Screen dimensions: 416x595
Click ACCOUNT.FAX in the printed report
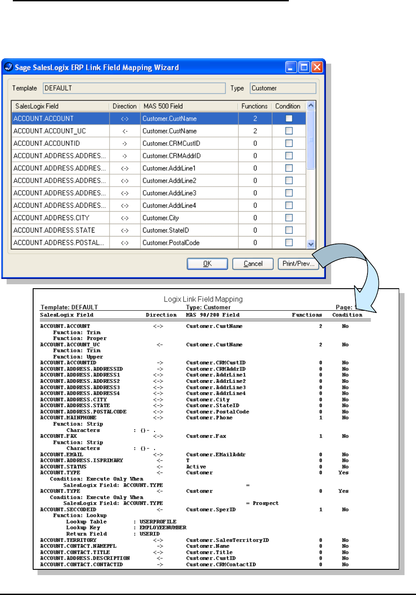[58, 436]
